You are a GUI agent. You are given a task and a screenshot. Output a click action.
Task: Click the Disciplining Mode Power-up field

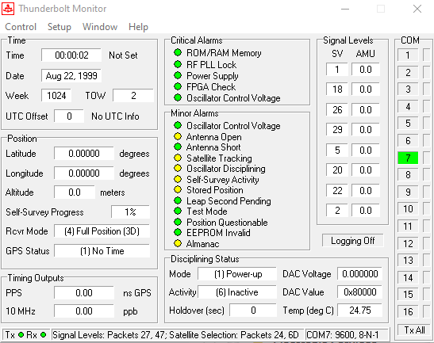pyautogui.click(x=237, y=274)
